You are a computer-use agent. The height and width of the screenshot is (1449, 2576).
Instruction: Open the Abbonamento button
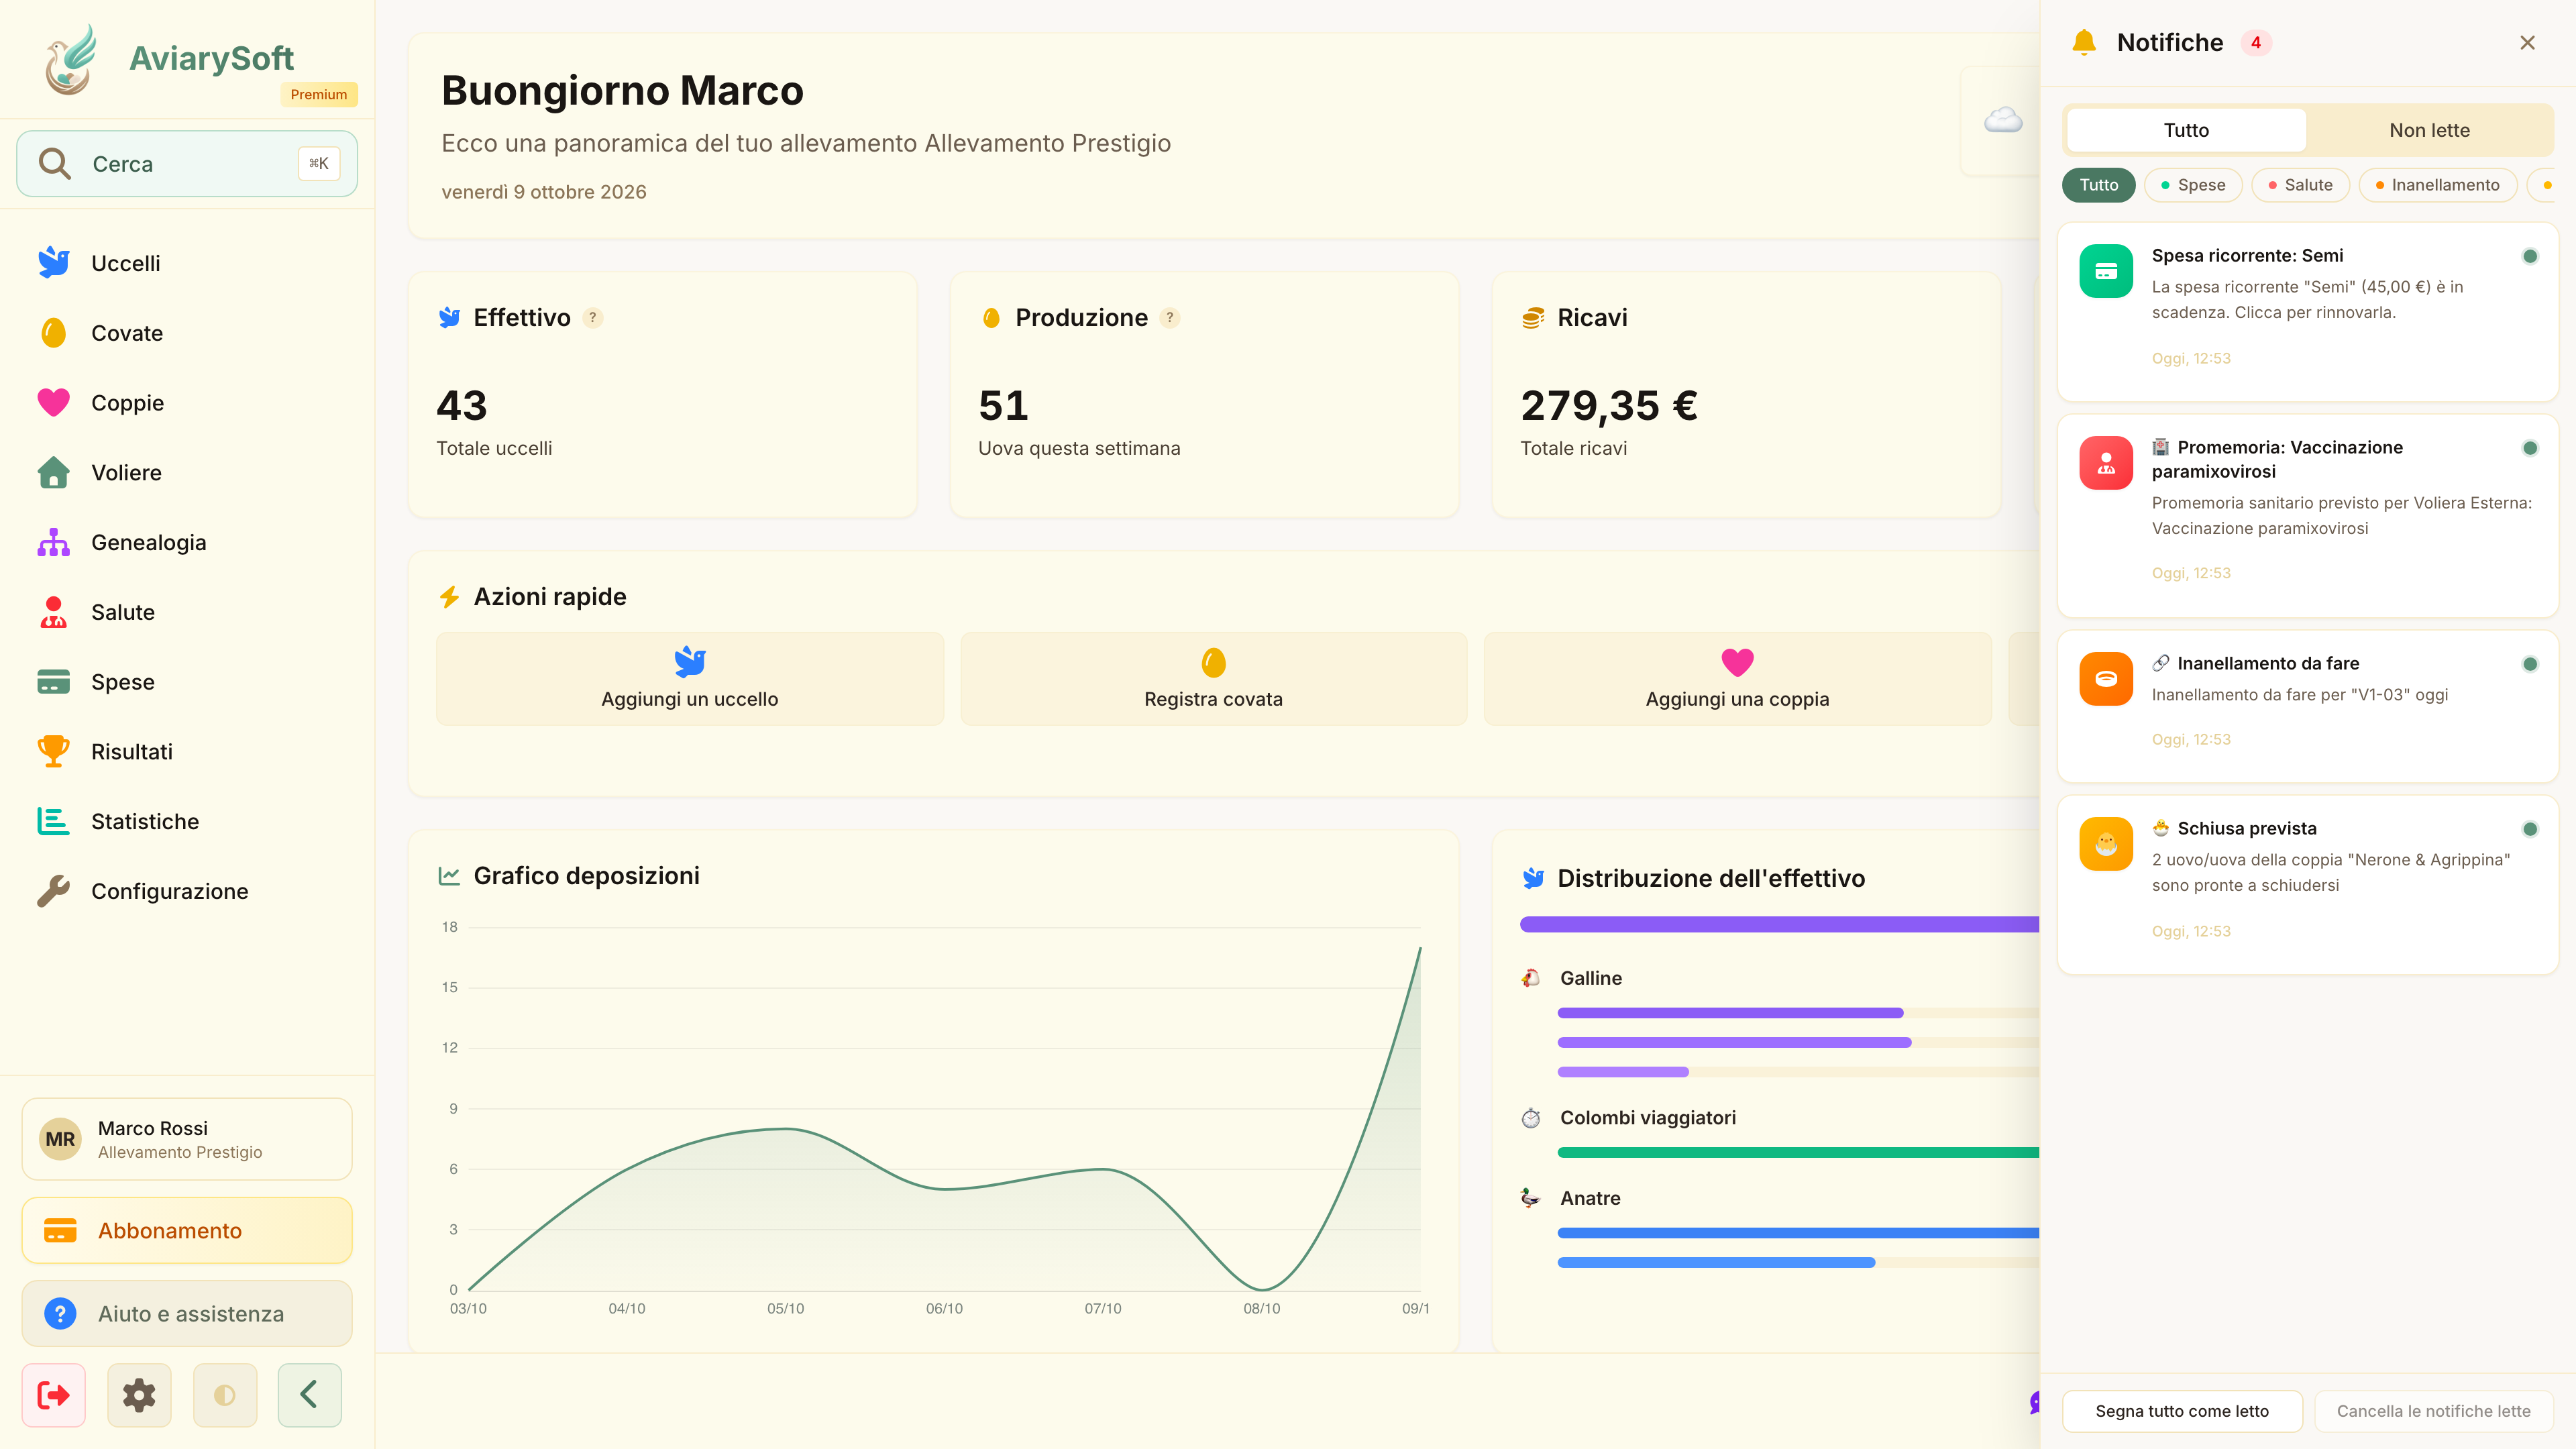click(x=187, y=1231)
